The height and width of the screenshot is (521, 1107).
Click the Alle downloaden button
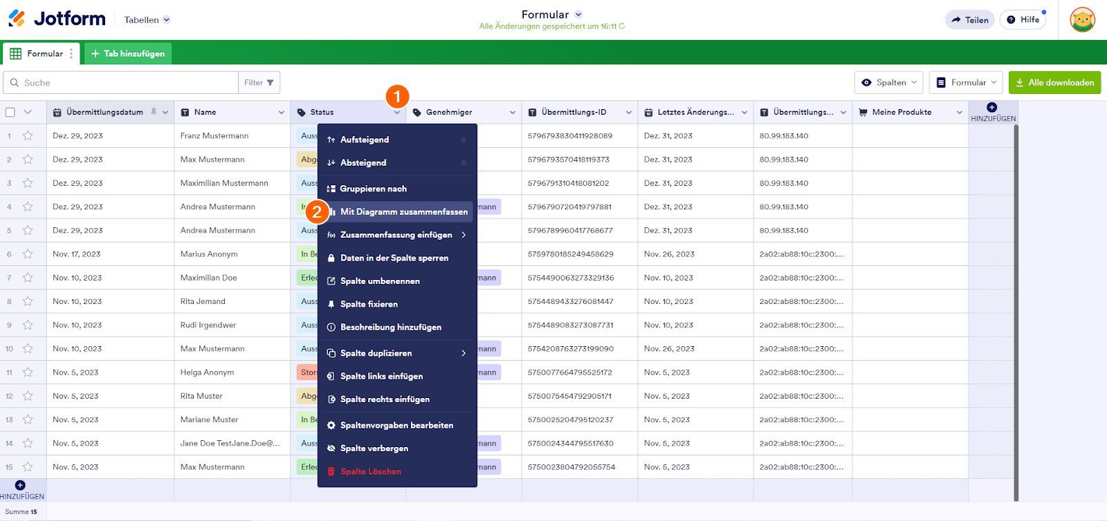click(1054, 83)
